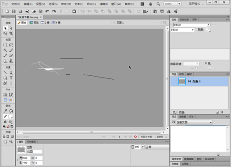The height and width of the screenshot is (167, 231).
Task: Open the sort by dropdown
Action: click(x=191, y=64)
